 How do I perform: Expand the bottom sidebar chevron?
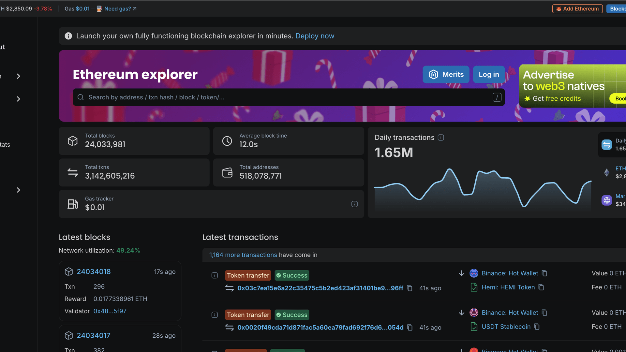click(x=18, y=190)
